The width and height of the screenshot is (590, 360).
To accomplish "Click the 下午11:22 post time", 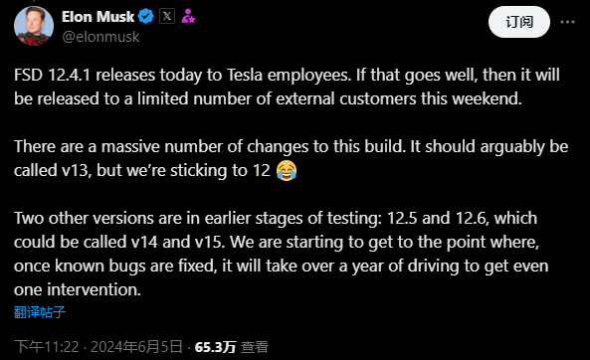I will click(47, 347).
